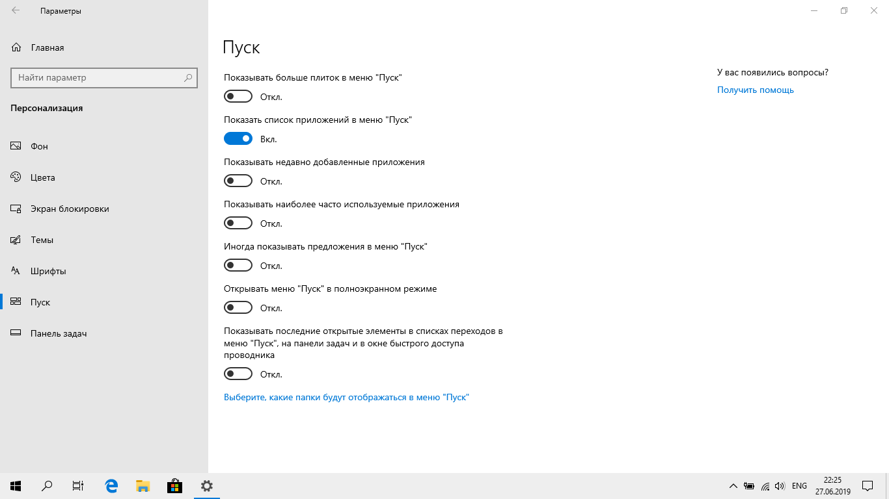Open Task View on the taskbar
889x499 pixels.
click(x=78, y=485)
